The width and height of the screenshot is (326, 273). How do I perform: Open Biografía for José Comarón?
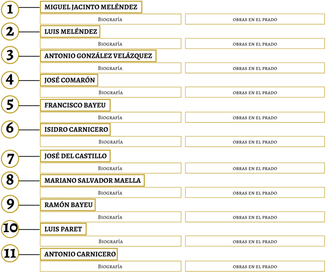pos(110,92)
